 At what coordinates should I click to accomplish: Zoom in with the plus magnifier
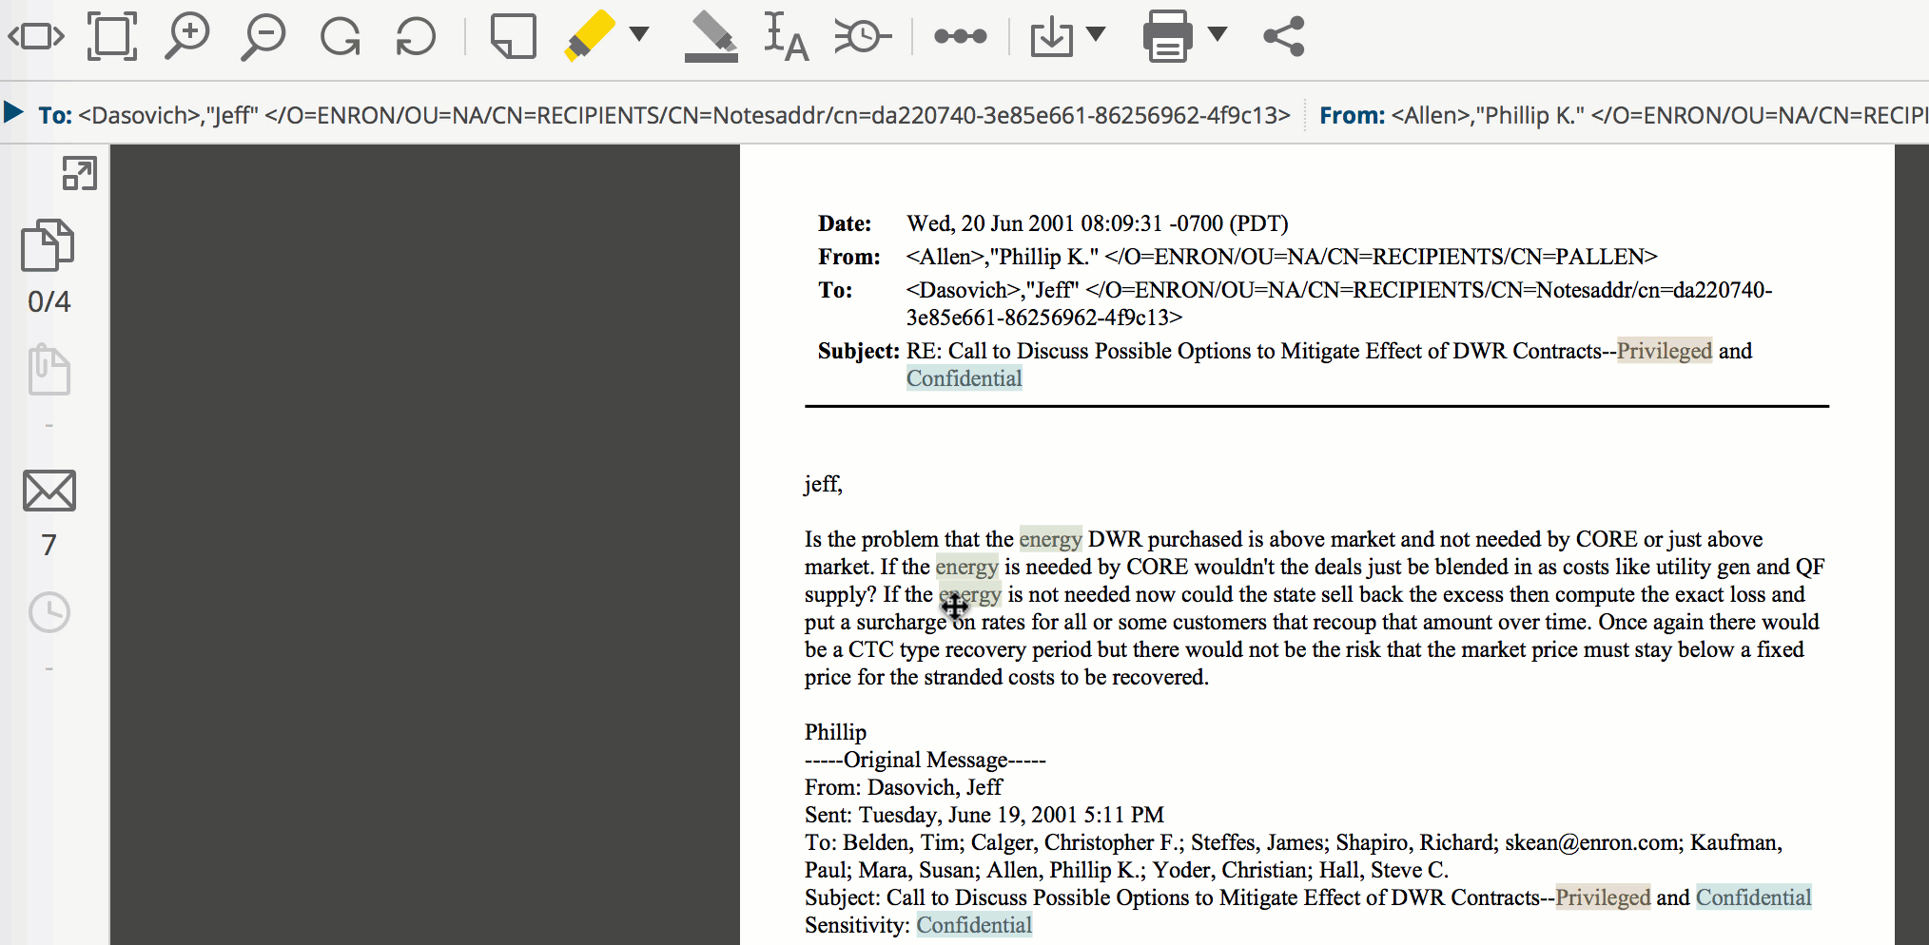tap(187, 37)
